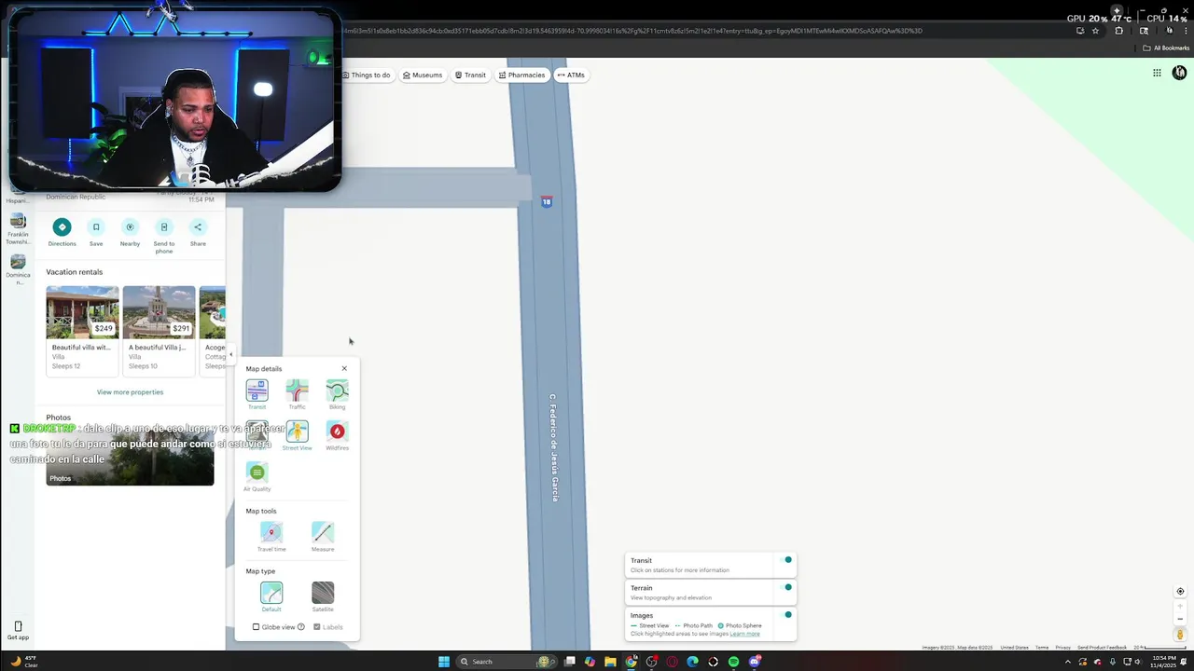Filter map by Museums
Viewport: 1194px width, 671px height.
tap(423, 75)
